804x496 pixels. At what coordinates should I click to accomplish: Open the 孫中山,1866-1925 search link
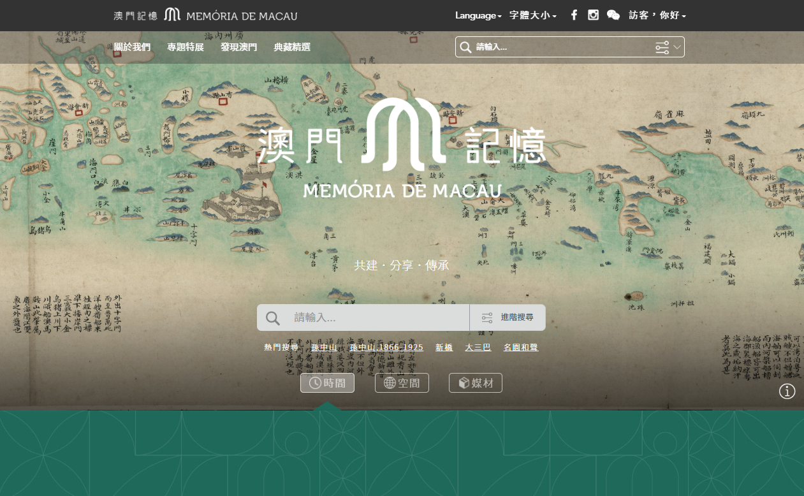[x=386, y=347]
